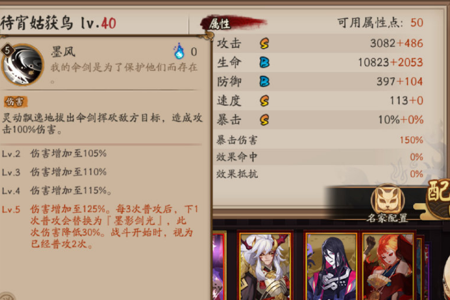450x300 pixels.
Task: Select the black-haired shikigami card
Action: click(x=331, y=266)
